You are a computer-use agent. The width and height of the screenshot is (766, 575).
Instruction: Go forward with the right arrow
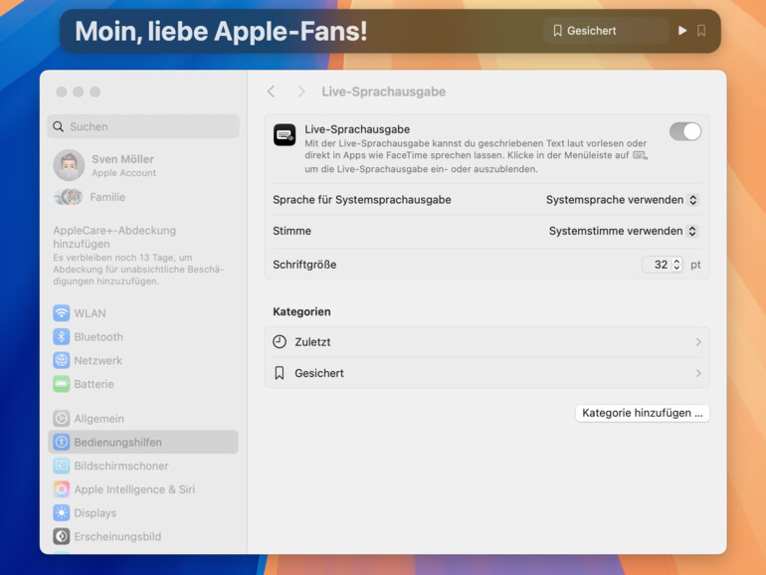tap(300, 92)
